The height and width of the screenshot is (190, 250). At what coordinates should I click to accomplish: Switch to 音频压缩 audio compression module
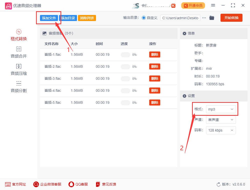click(19, 70)
